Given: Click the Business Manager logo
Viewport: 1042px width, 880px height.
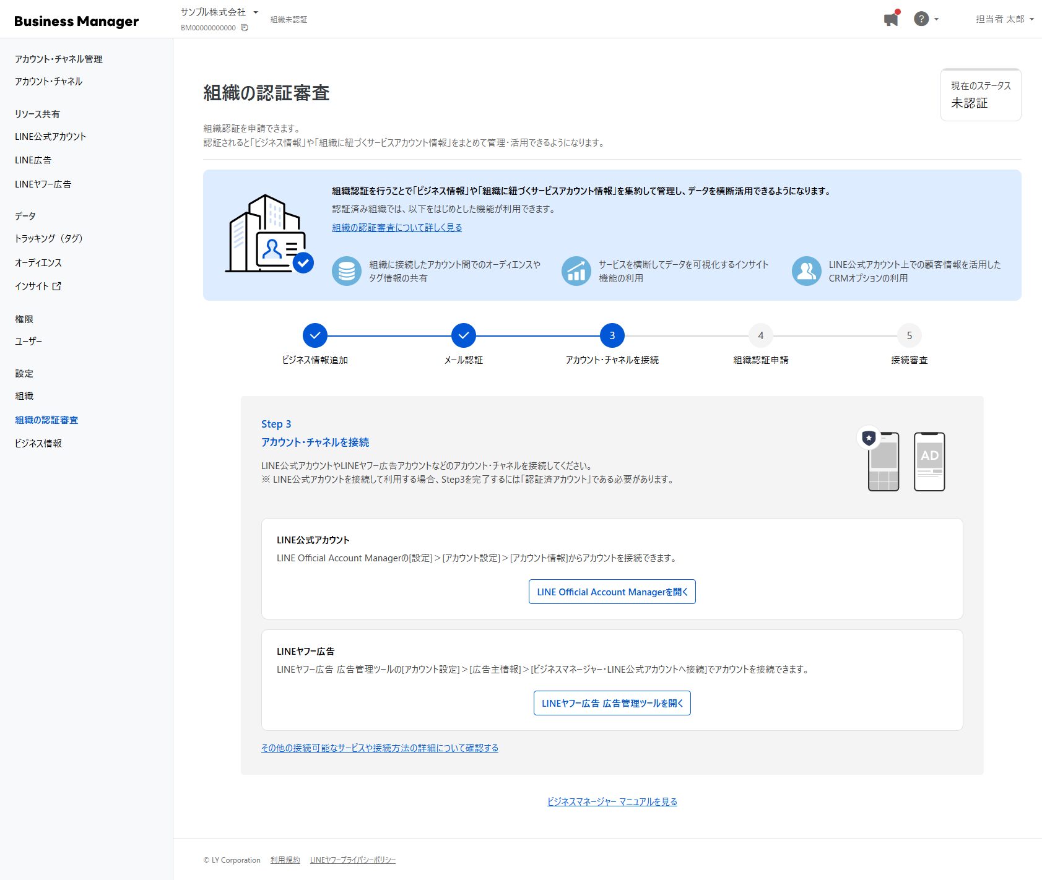Looking at the screenshot, I should tap(76, 21).
